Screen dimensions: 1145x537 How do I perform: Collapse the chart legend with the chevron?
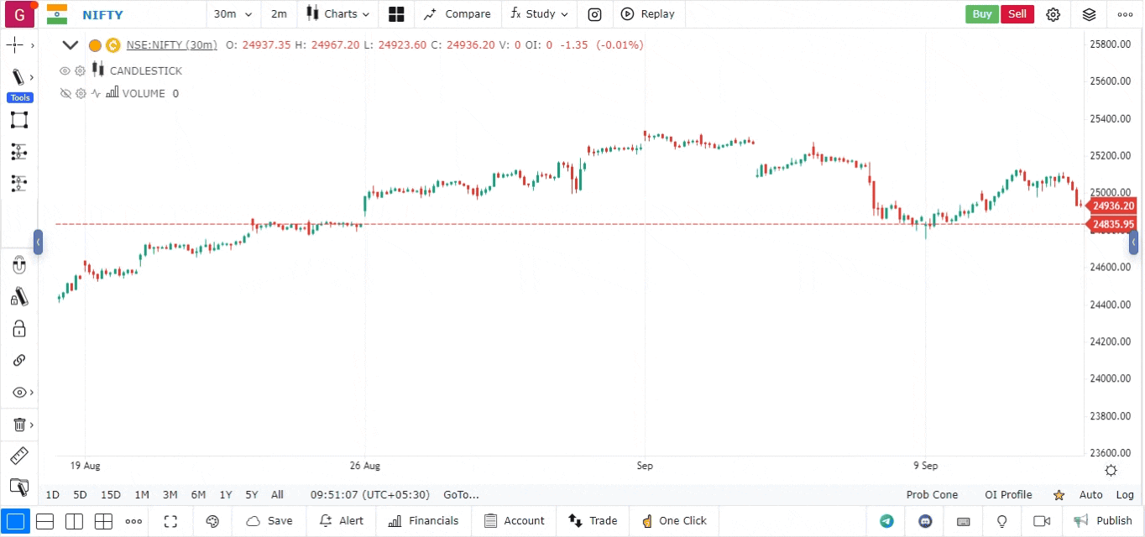point(71,45)
